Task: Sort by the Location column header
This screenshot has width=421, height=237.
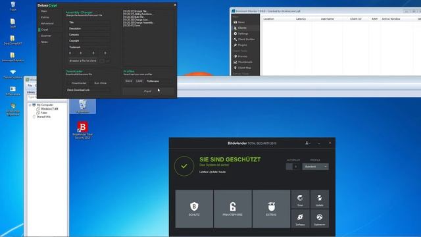Action: point(268,19)
